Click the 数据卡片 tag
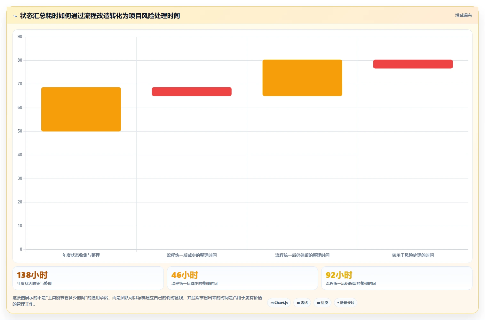 pos(346,303)
